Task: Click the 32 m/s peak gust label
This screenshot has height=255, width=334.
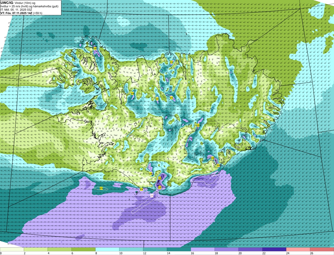Action: pos(159,178)
